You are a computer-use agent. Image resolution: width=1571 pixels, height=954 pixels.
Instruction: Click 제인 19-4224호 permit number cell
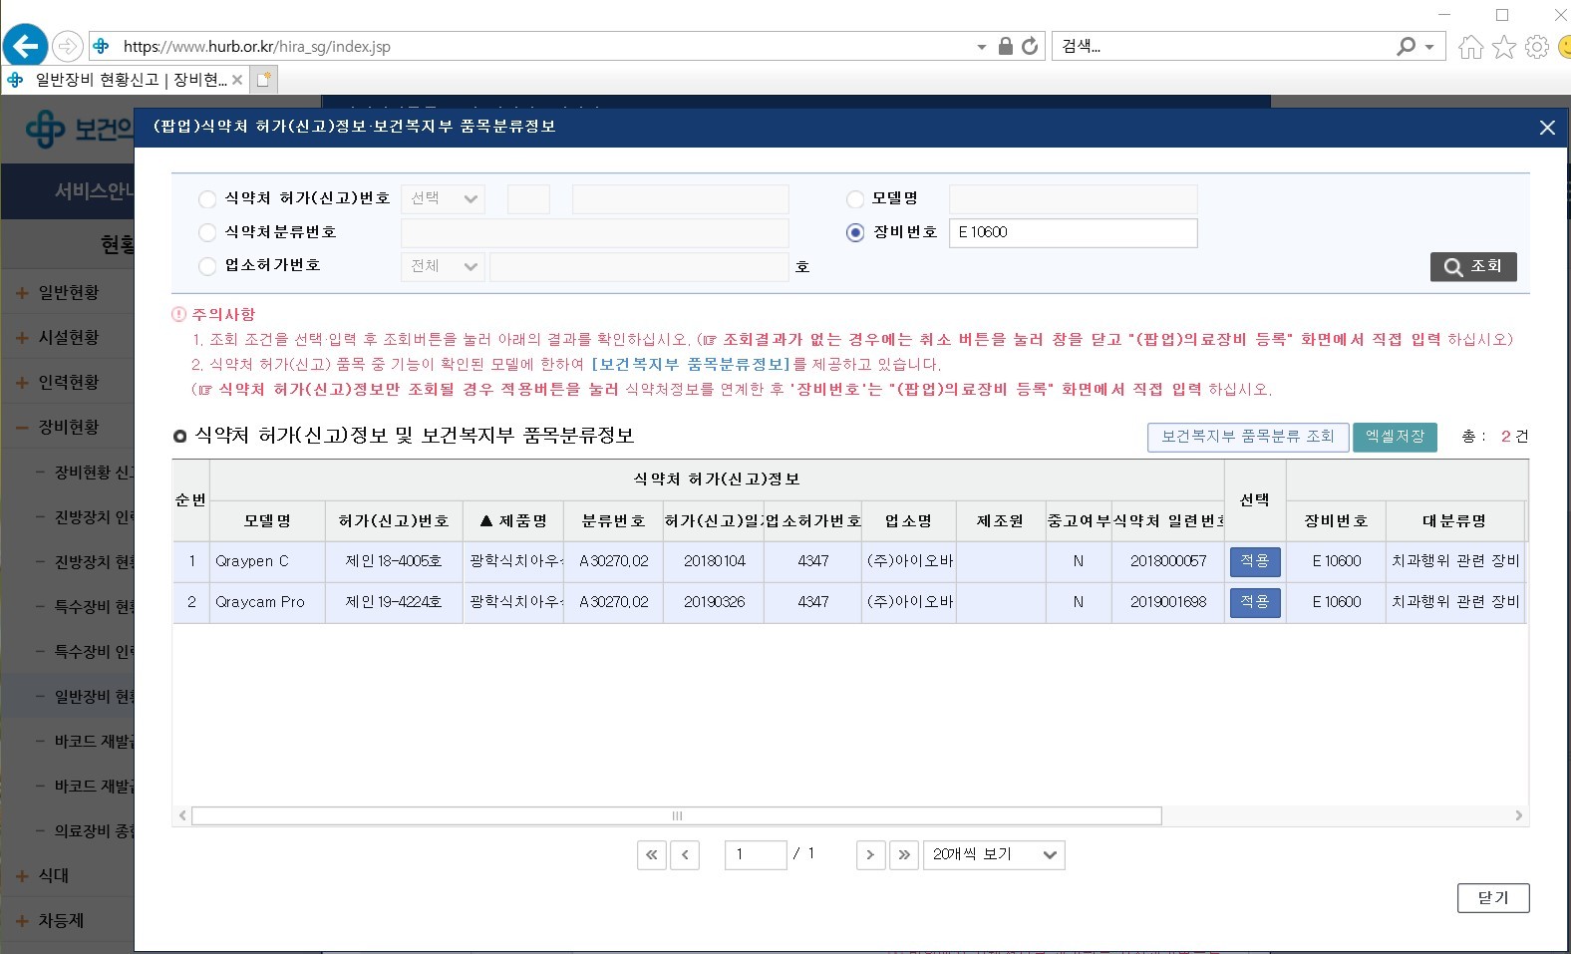(394, 602)
